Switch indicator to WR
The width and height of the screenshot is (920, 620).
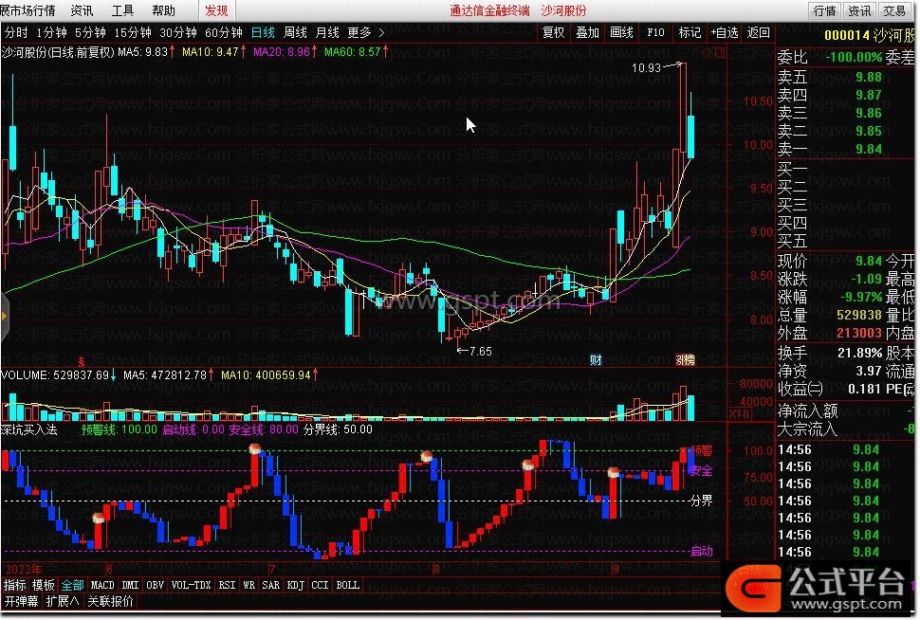point(248,585)
